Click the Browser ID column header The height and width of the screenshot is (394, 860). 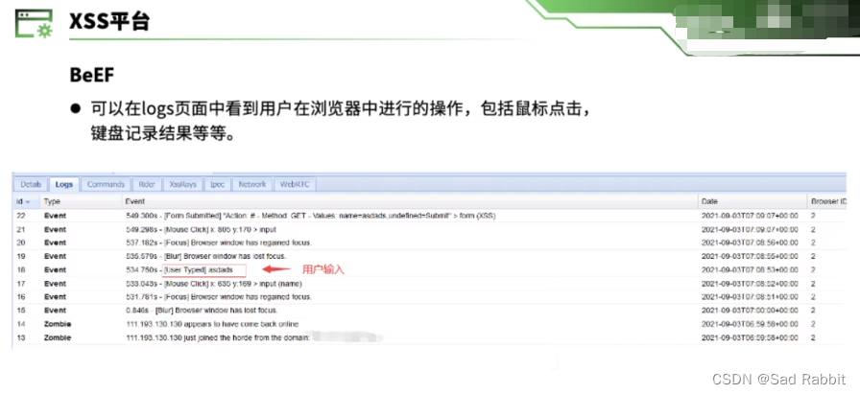pos(826,201)
